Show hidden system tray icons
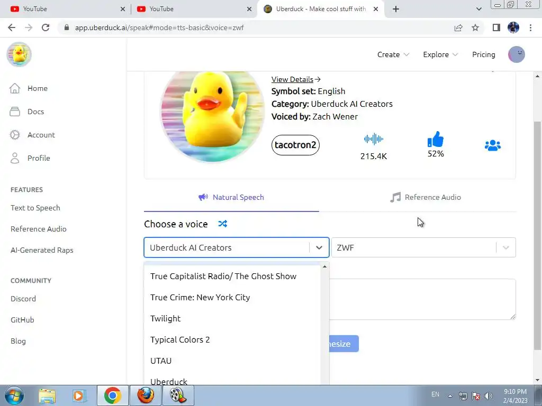542x406 pixels. coord(450,396)
